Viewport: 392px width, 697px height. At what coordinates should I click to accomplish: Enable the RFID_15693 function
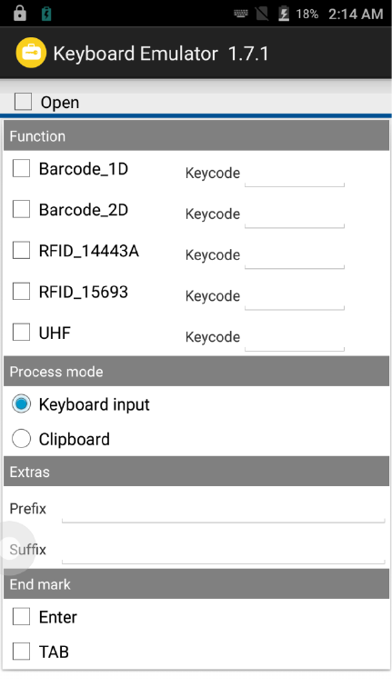(21, 291)
